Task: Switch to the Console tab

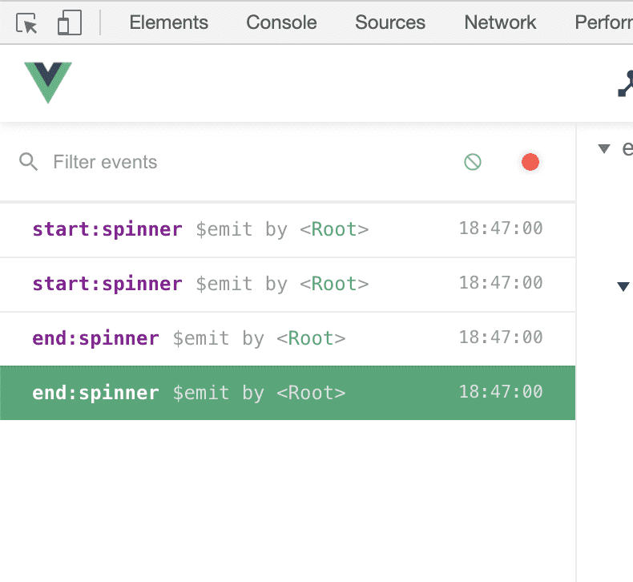Action: tap(281, 23)
